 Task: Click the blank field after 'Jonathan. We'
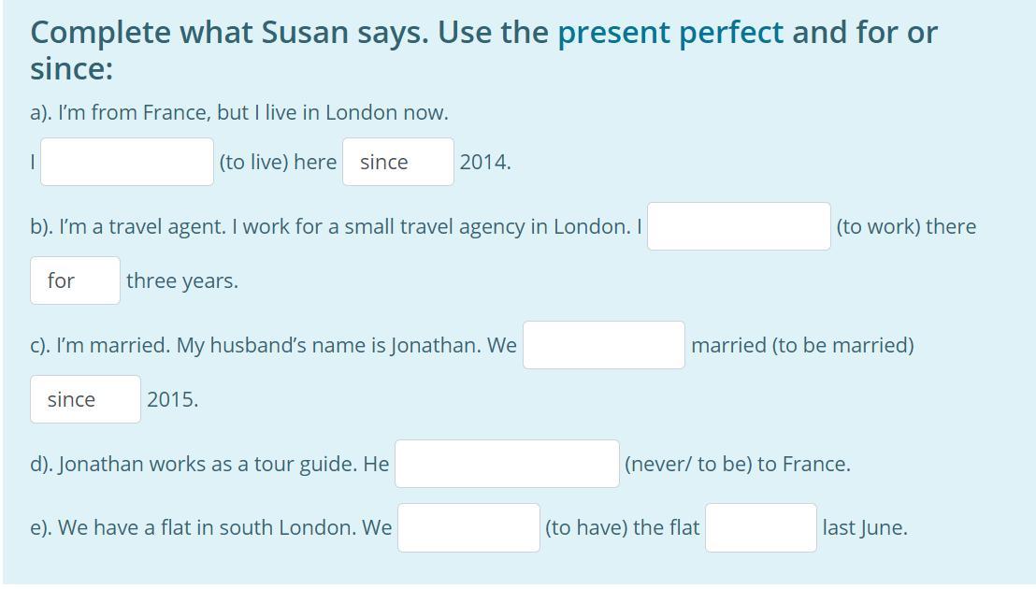click(604, 345)
